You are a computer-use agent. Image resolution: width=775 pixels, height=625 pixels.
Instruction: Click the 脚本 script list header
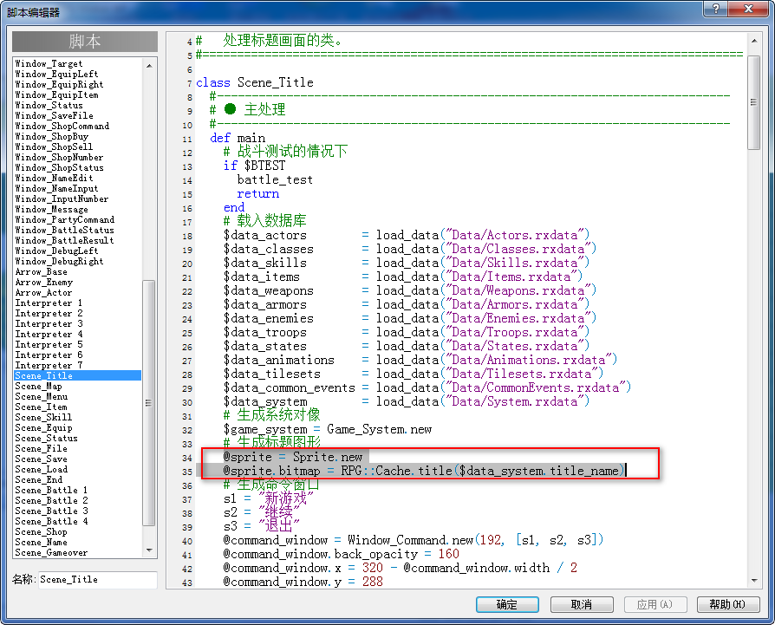85,42
